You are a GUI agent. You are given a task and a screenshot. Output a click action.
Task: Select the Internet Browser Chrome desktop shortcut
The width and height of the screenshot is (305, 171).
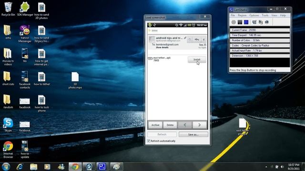coord(8,150)
